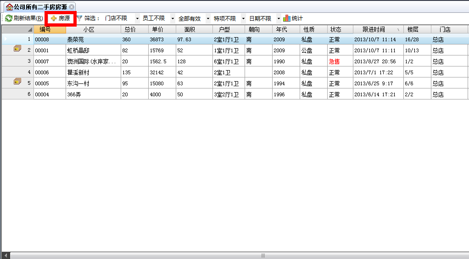Image resolution: width=469 pixels, height=259 pixels.
Task: Sort by the 跟进时间 column header
Action: (x=378, y=30)
